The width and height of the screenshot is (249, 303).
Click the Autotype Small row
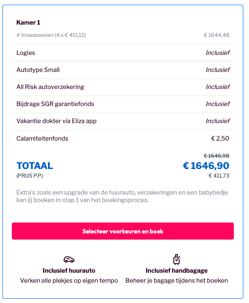click(x=123, y=70)
